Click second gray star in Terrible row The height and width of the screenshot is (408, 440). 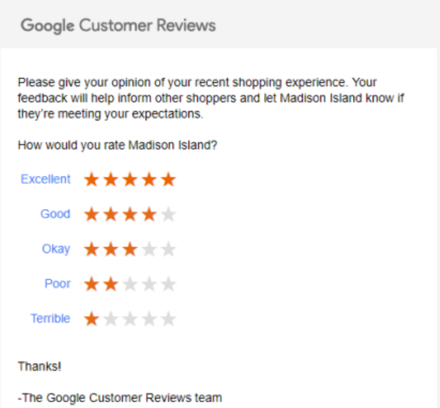[111, 319]
